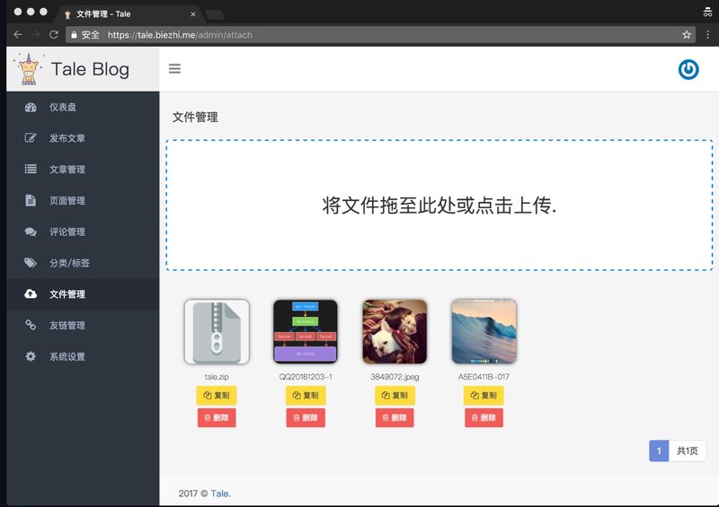Toggle the sidebar with the hamburger icon
Screen dimensions: 719x507
tap(174, 69)
